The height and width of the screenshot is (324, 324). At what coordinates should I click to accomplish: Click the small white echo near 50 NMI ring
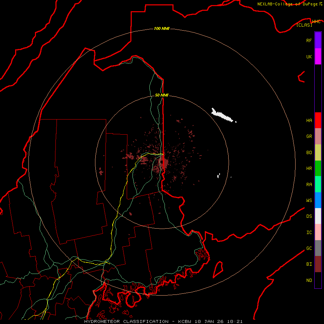218,175
